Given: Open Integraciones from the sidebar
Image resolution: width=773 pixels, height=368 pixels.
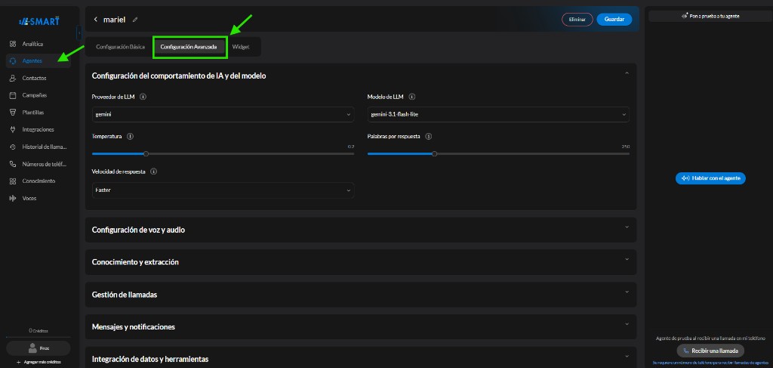Looking at the screenshot, I should point(38,130).
